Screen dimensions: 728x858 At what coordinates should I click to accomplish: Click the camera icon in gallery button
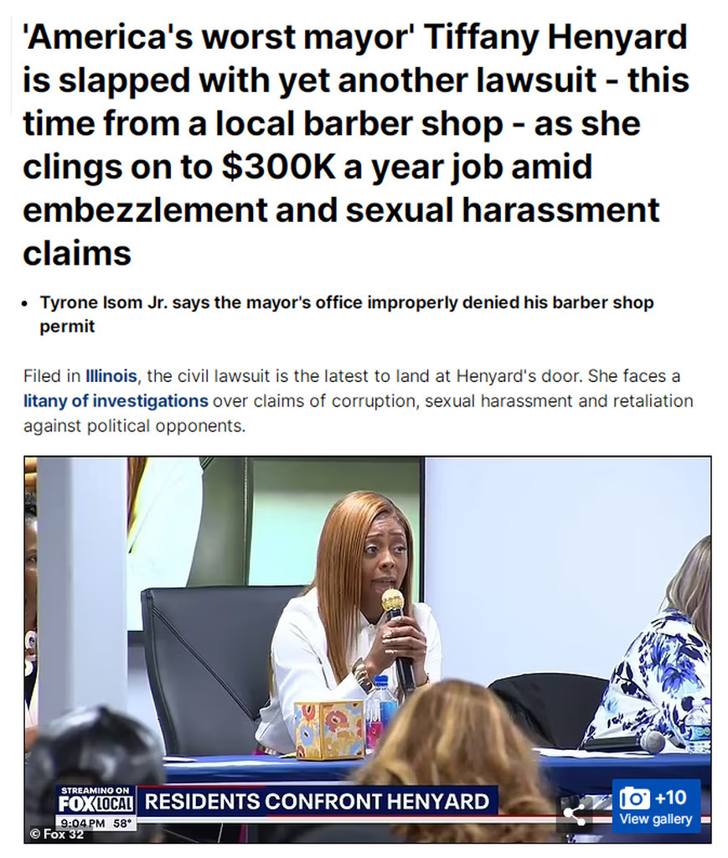634,799
